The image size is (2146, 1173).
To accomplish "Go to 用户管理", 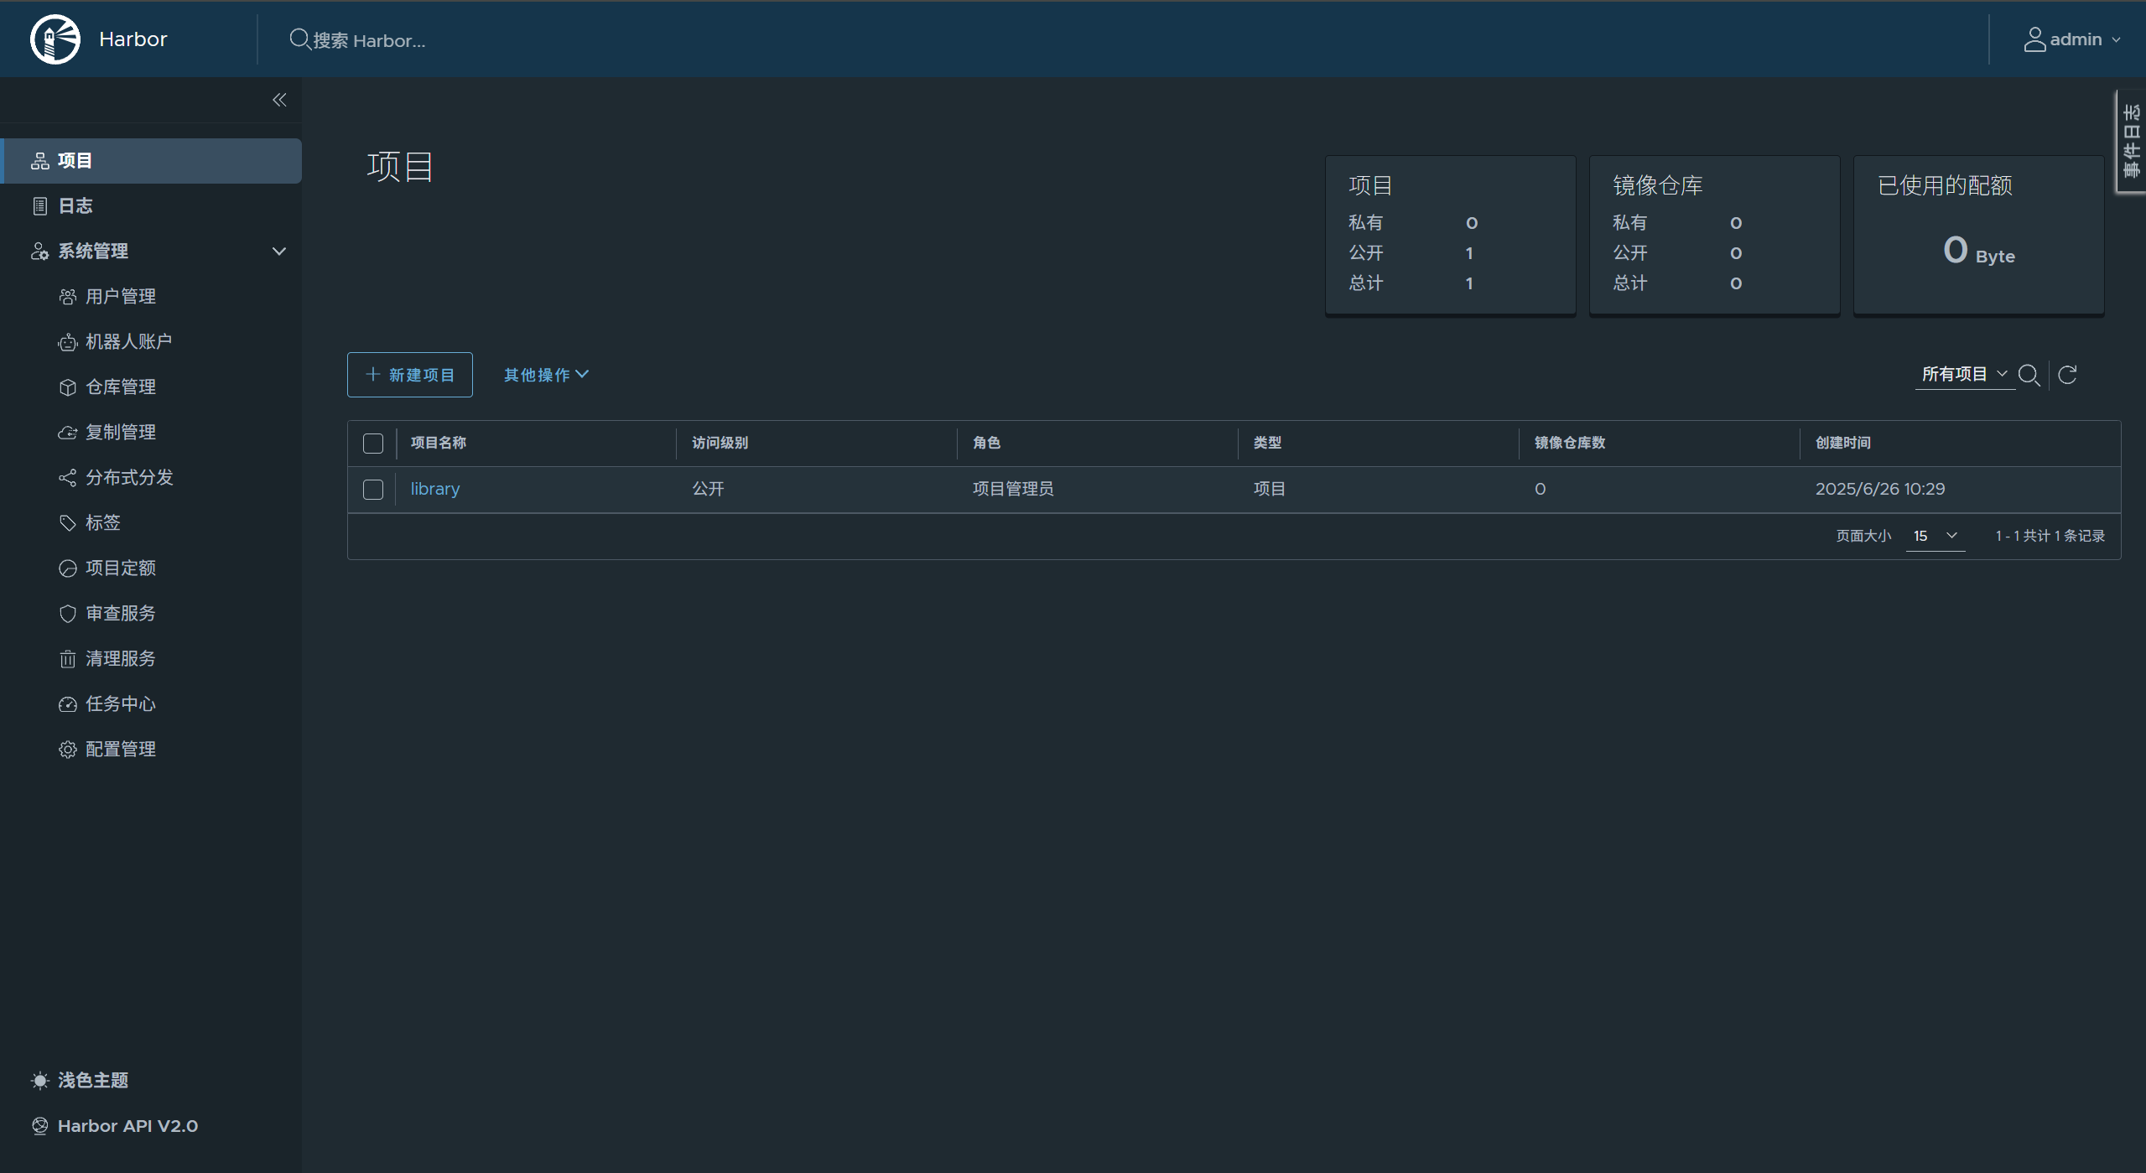I will (121, 296).
